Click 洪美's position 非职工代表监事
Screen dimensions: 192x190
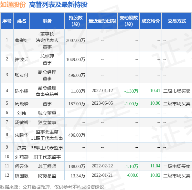point(47,148)
